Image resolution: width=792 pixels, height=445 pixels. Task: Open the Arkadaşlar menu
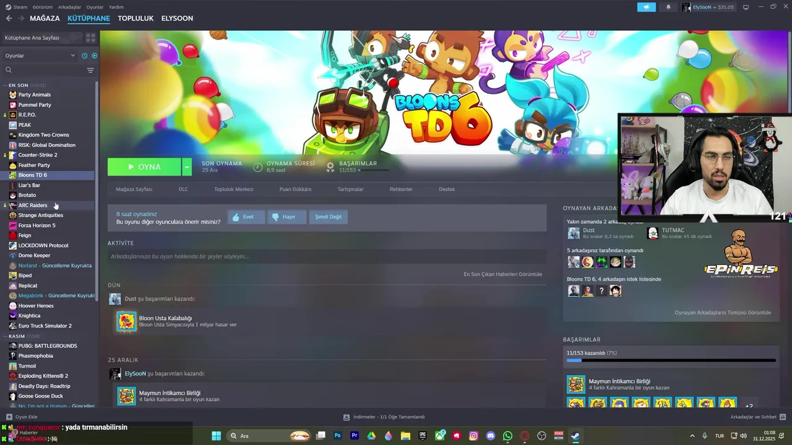click(x=69, y=7)
